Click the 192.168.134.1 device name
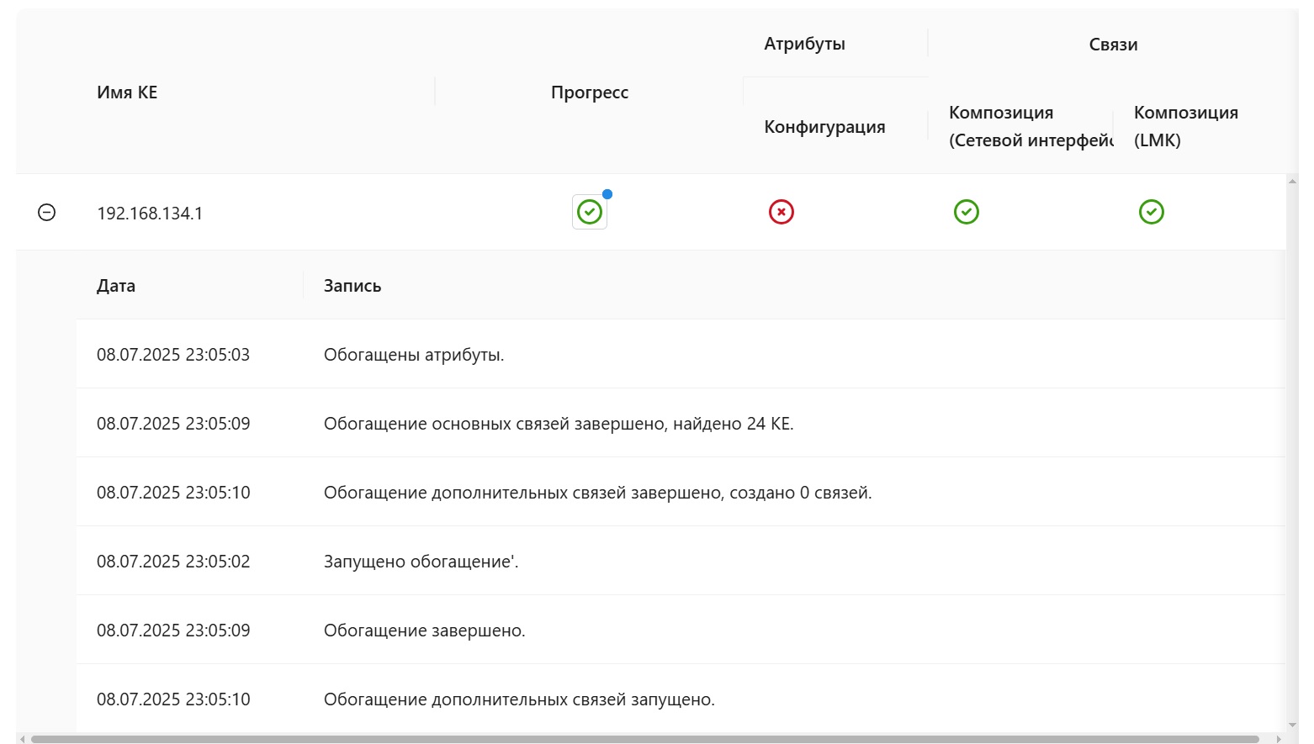The height and width of the screenshot is (744, 1314). pyautogui.click(x=150, y=214)
